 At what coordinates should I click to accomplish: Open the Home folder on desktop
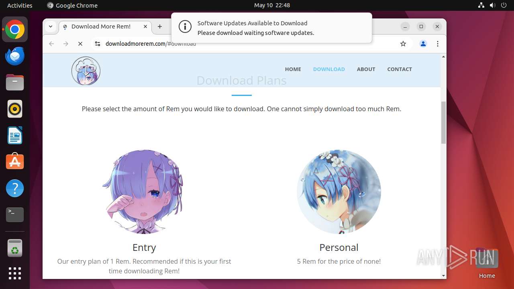[487, 263]
